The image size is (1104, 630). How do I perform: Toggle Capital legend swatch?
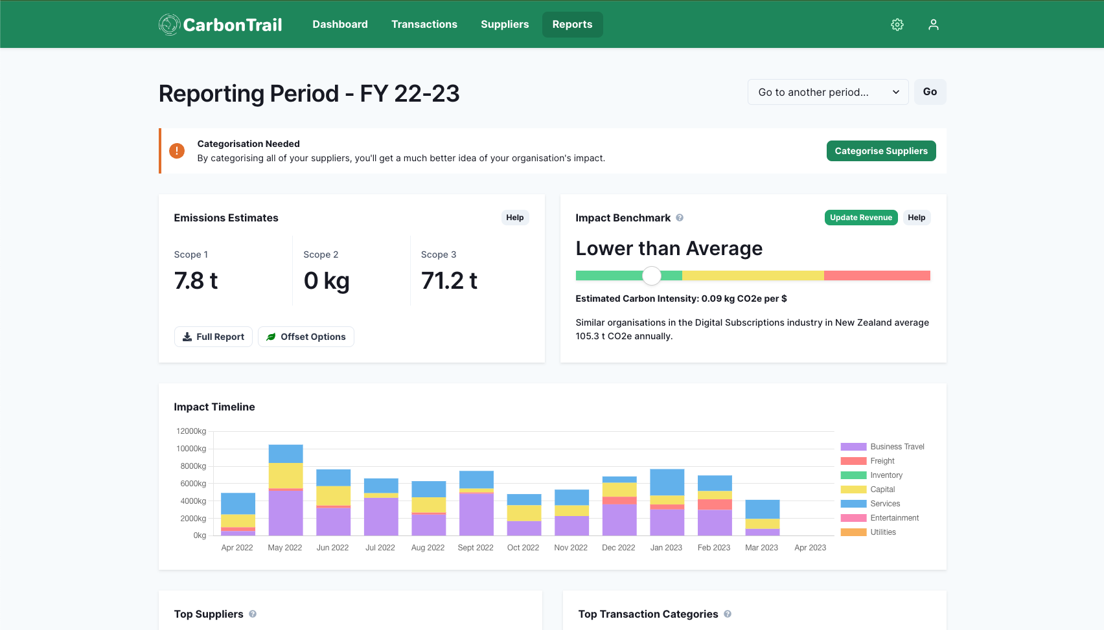point(853,489)
